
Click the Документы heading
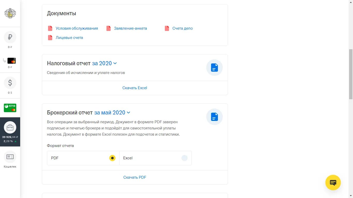pos(62,13)
